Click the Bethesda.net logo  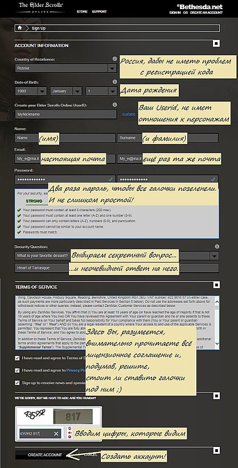pyautogui.click(x=199, y=6)
